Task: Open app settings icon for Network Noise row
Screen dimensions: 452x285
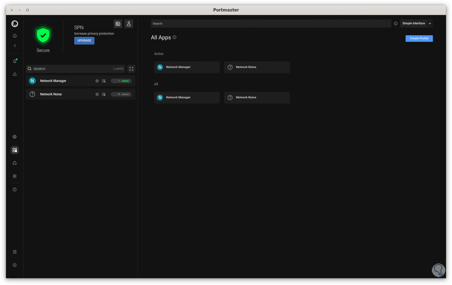Action: tap(104, 94)
